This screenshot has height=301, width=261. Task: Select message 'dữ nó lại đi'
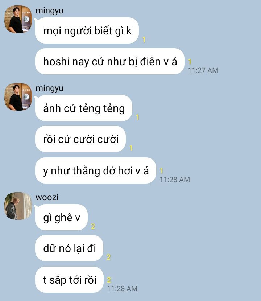(x=69, y=248)
